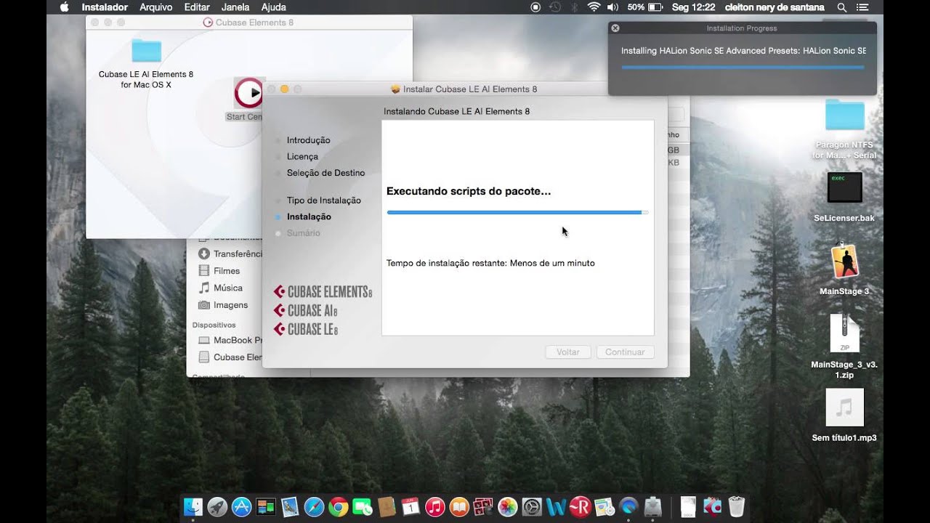Click the Seg 12:22 clock

[x=693, y=7]
